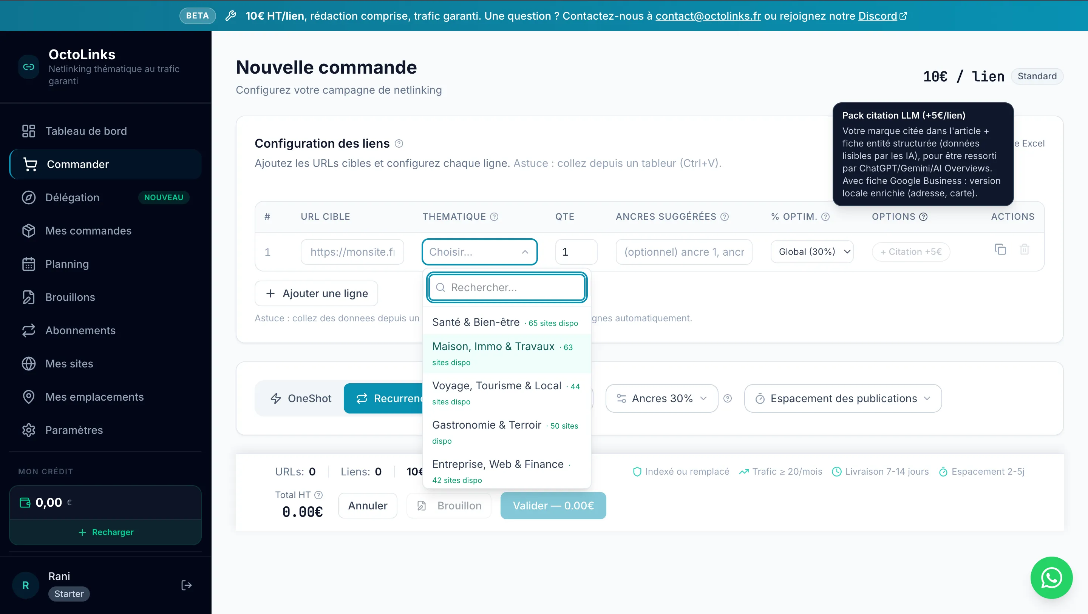Select Maison, Immo & Travaux thematic
The height and width of the screenshot is (614, 1088).
point(507,354)
